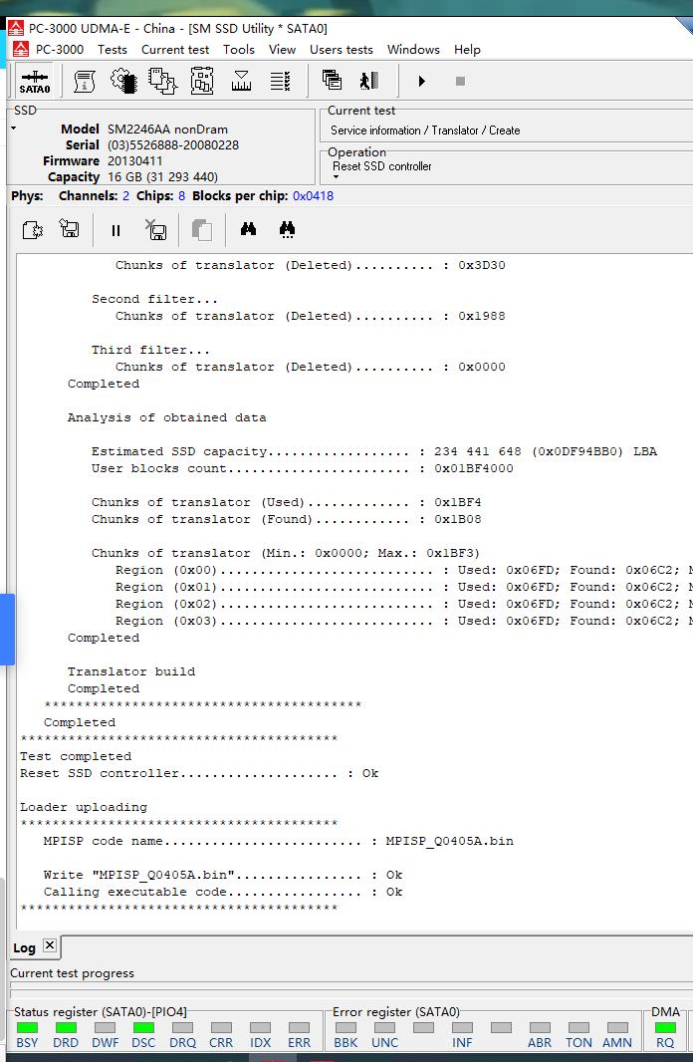
Task: Click the ERR status indicator
Action: (x=299, y=1027)
